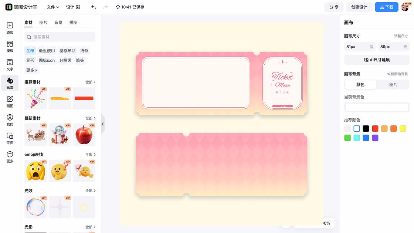Image resolution: width=414 pixels, height=233 pixels.
Task: Click the 美图设计室 logo
Action: tap(21, 7)
